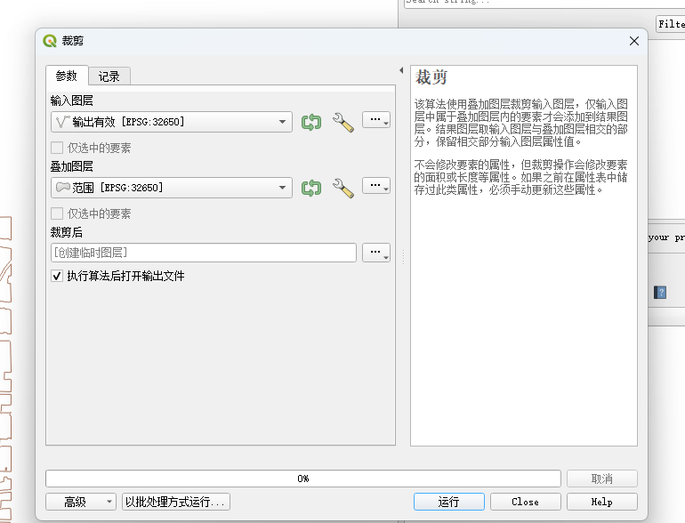Expand the 叠加图层 layer dropdown
Screen dimensions: 685x523
click(282, 188)
